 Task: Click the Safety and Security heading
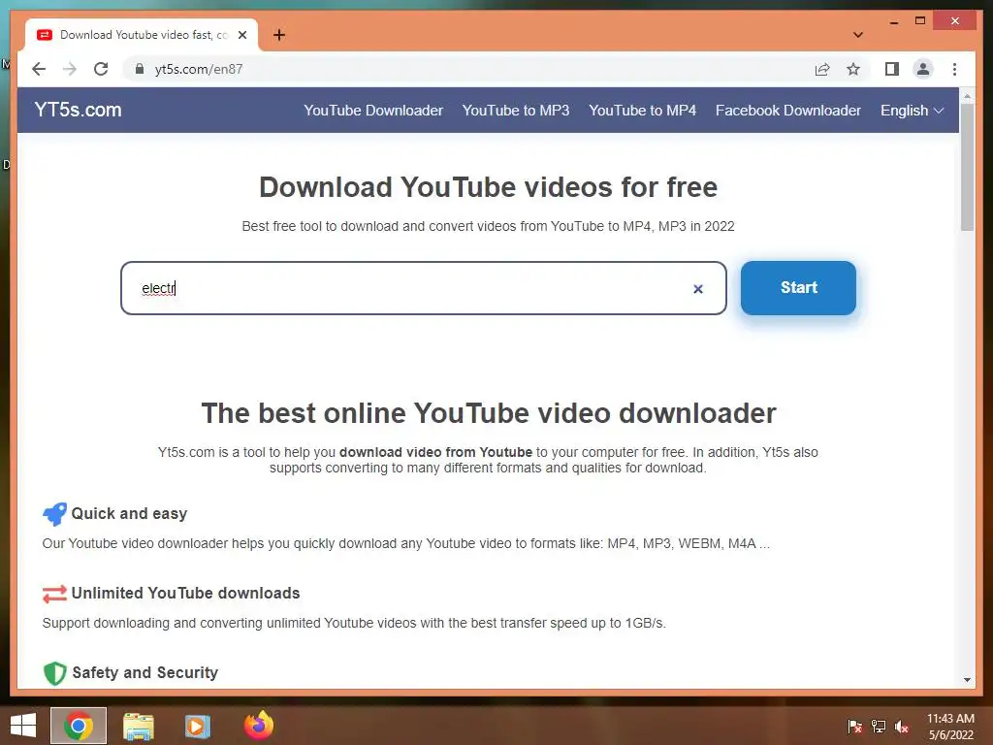(145, 673)
